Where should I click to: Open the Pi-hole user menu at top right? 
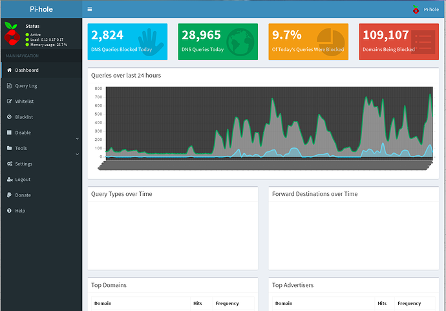pyautogui.click(x=425, y=10)
